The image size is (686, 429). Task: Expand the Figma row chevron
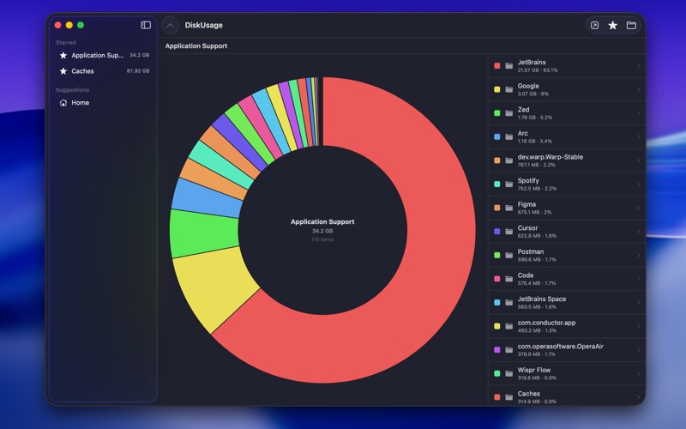pos(638,208)
